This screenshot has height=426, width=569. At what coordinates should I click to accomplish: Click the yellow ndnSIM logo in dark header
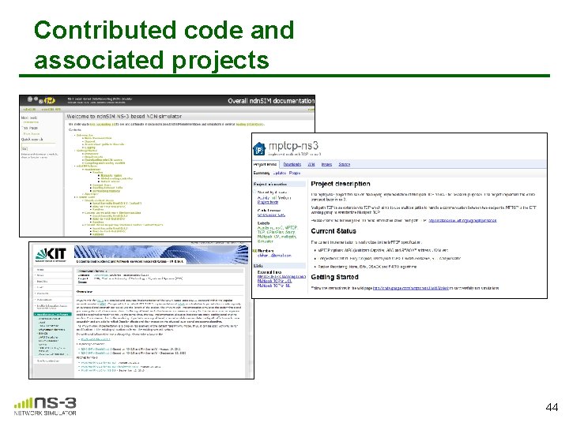coord(49,100)
